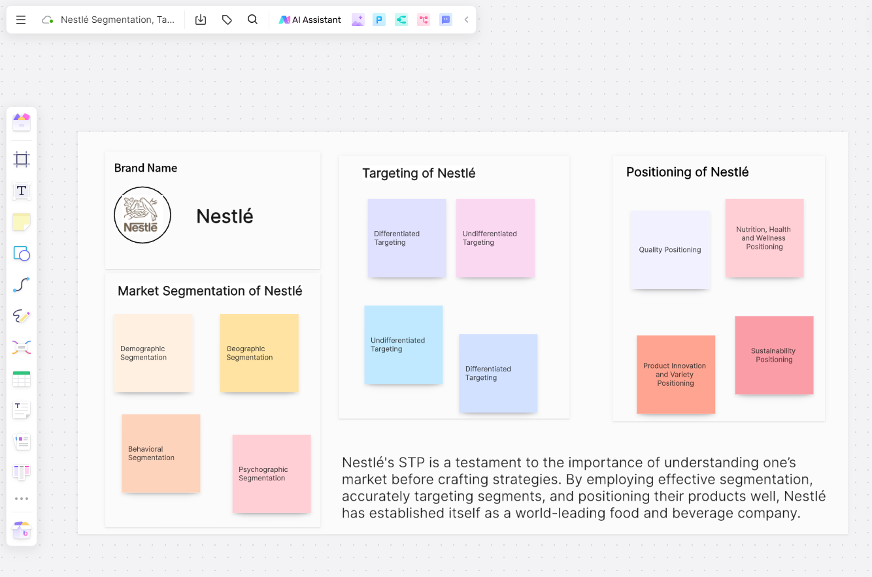Click the Nestlé logo image
Screen dimensions: 872x577
pyautogui.click(x=143, y=215)
